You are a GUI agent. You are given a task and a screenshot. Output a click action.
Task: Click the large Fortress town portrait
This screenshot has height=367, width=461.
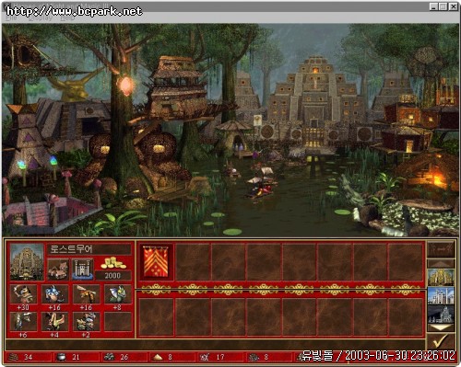click(x=27, y=262)
